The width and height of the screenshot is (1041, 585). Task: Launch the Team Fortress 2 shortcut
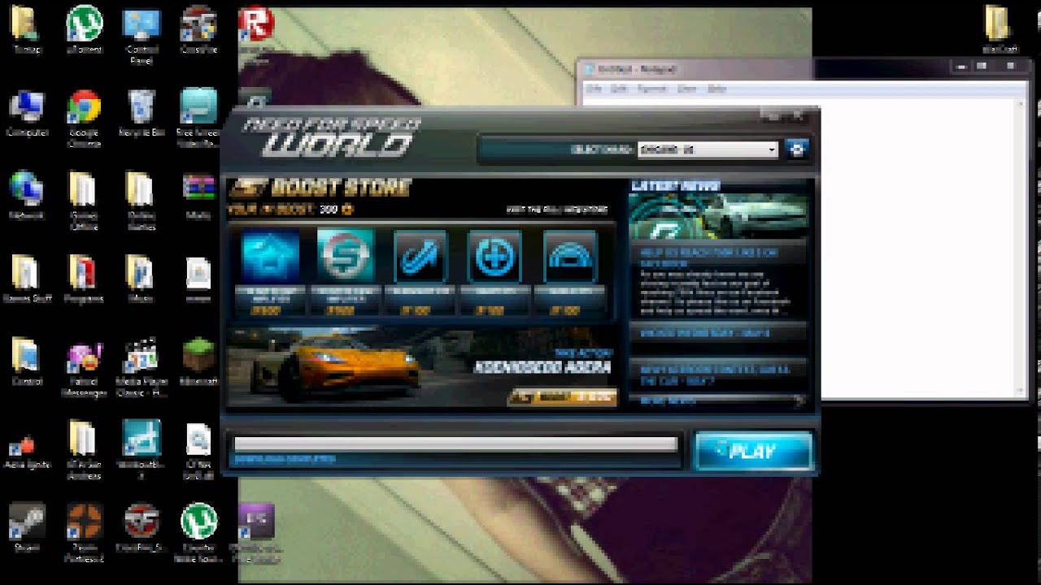pyautogui.click(x=84, y=533)
